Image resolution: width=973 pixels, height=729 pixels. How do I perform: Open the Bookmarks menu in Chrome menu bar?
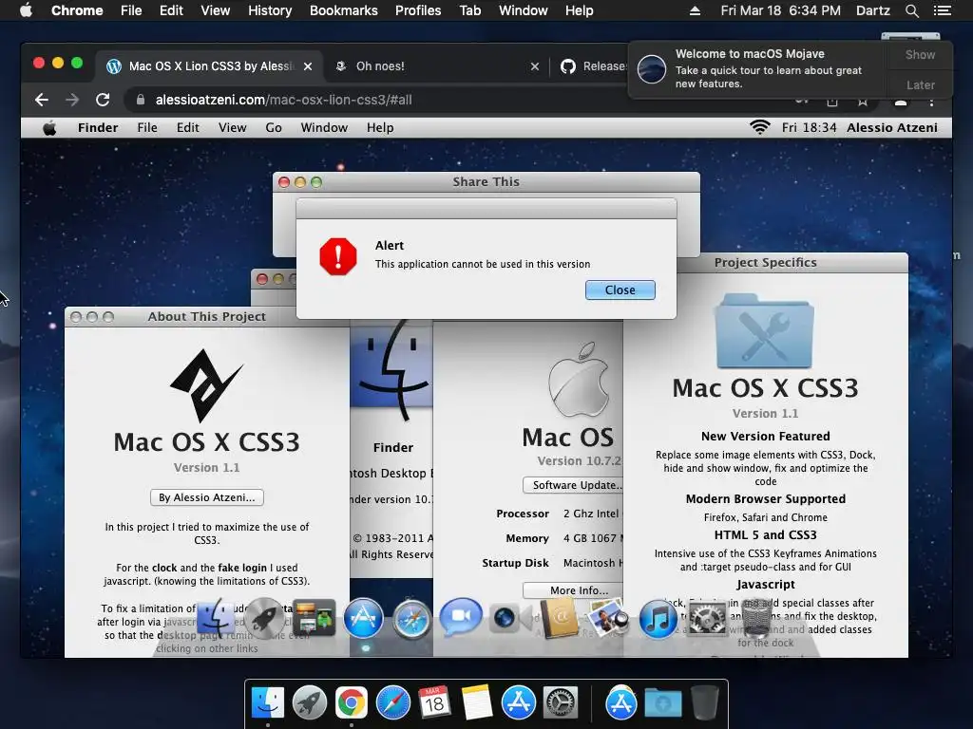[x=344, y=10]
